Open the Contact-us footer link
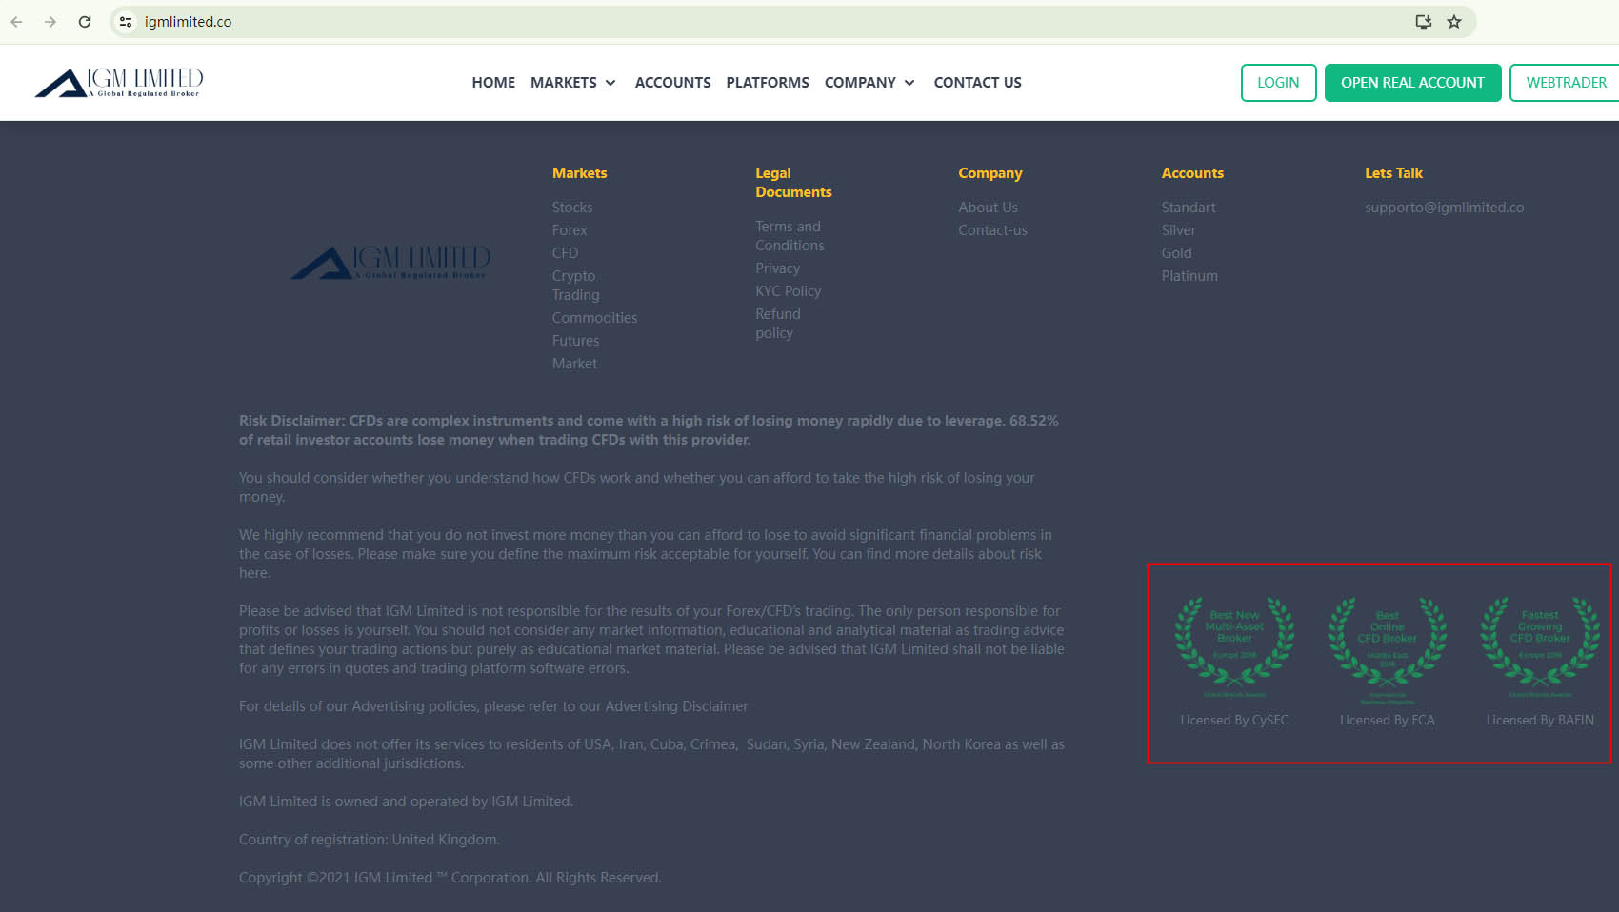The height and width of the screenshot is (912, 1619). [x=993, y=230]
